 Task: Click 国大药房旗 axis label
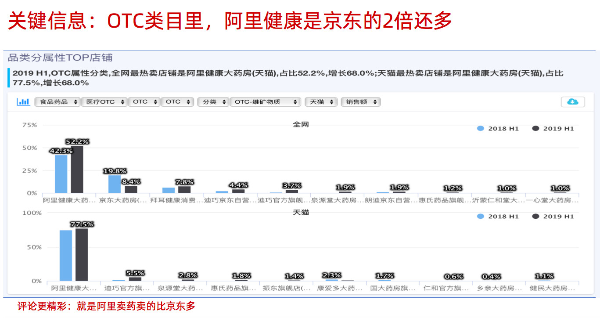[393, 289]
